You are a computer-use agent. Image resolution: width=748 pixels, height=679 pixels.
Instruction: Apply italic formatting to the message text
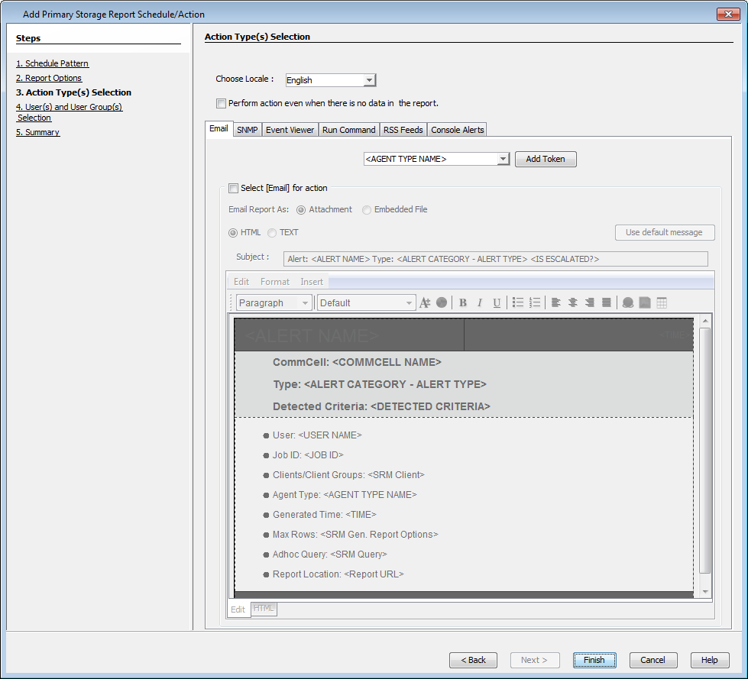481,302
